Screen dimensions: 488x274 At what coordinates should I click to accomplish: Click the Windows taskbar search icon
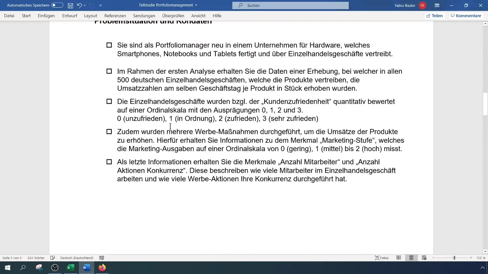[x=23, y=268]
